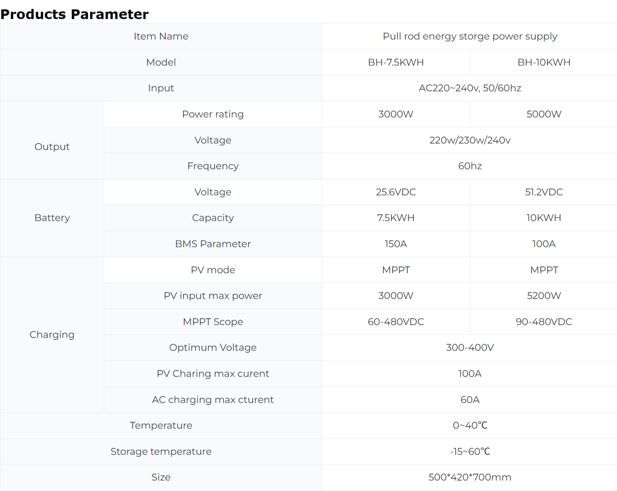Select the 5000W power rating value
Screen dimensions: 617x491
click(x=544, y=114)
